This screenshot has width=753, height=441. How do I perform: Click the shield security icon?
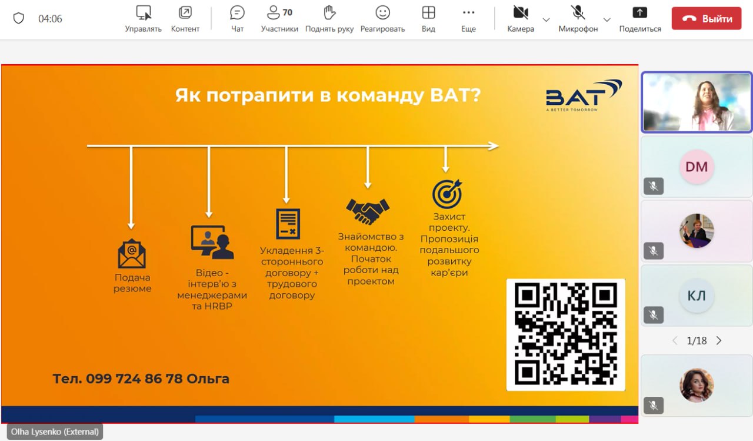18,18
